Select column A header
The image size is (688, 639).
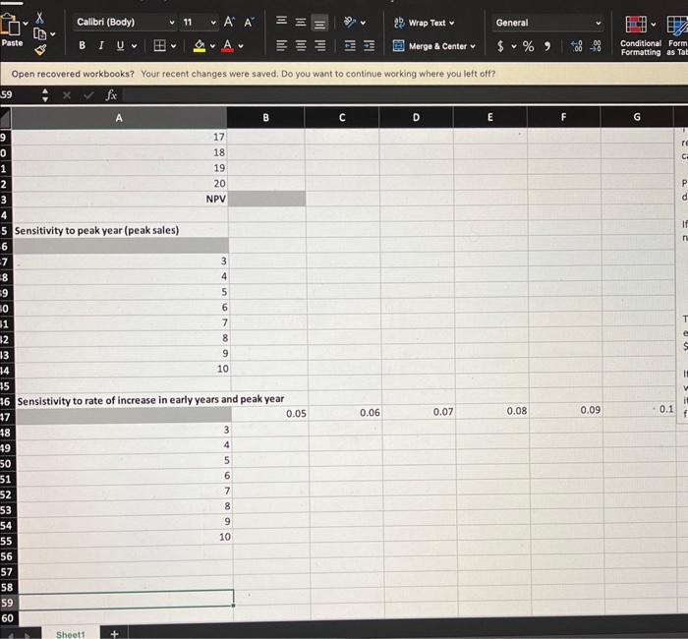coord(119,118)
